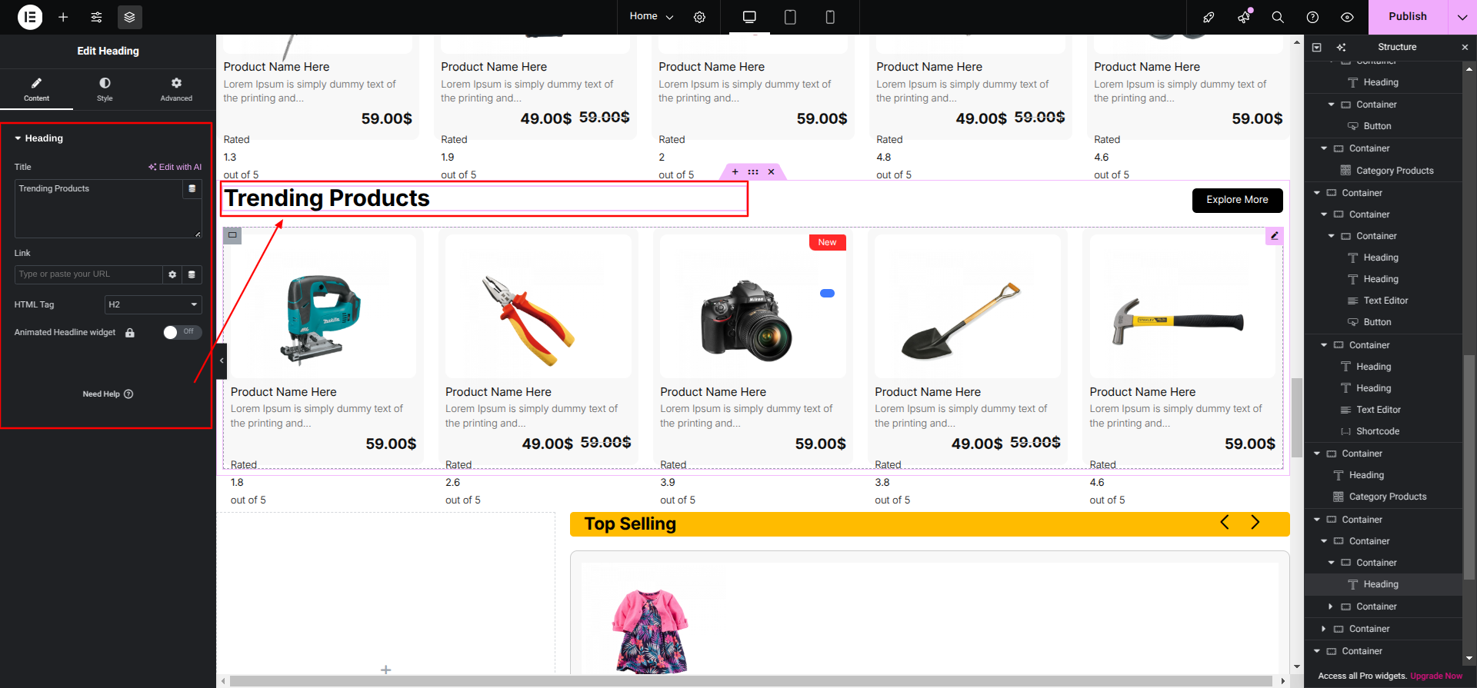Switch to desktop responsive view
Viewport: 1477px width, 688px height.
pos(749,17)
